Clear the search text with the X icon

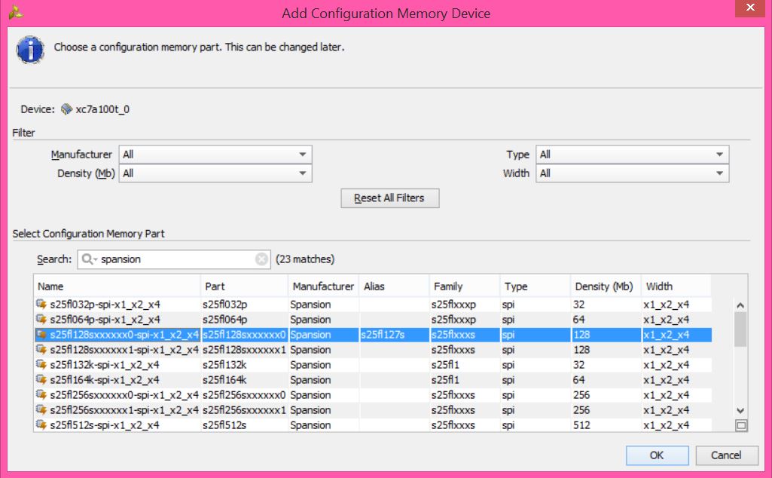click(261, 259)
